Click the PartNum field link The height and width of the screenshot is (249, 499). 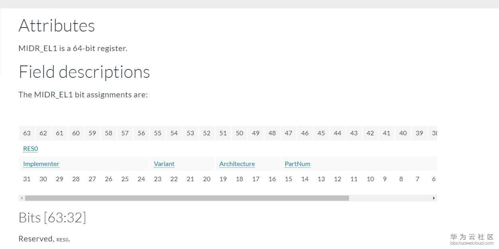click(x=297, y=164)
